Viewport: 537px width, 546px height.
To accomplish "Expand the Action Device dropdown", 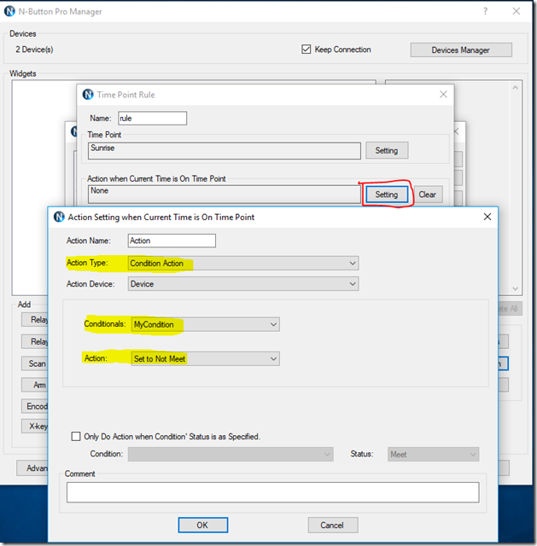I will [243, 284].
